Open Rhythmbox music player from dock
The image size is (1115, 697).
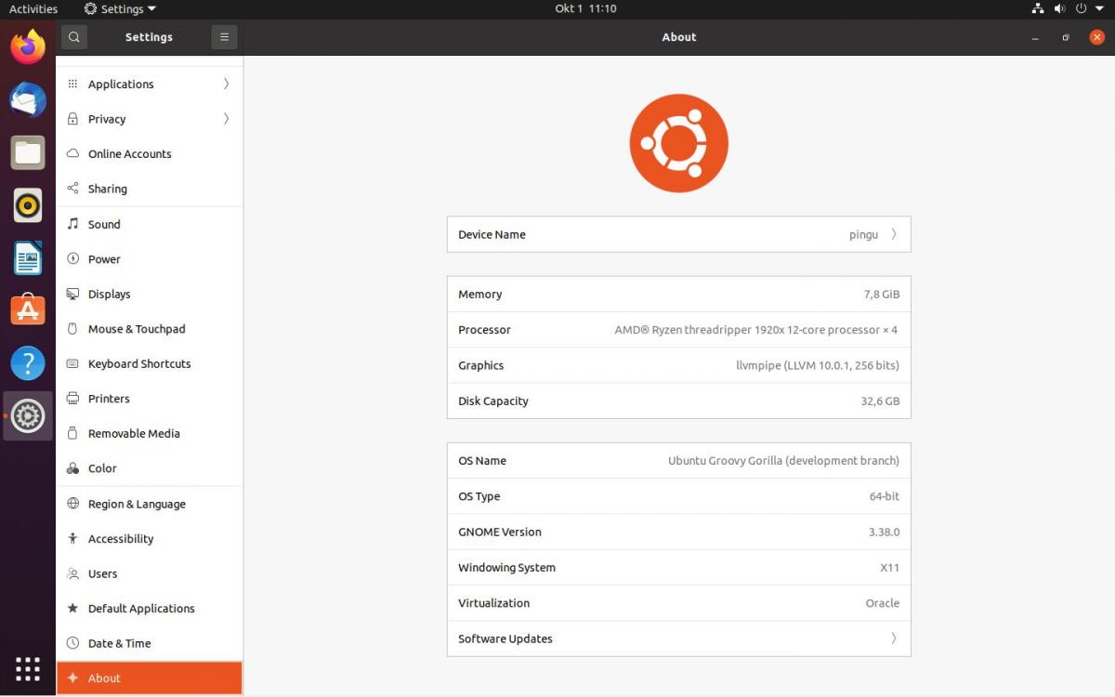point(28,205)
